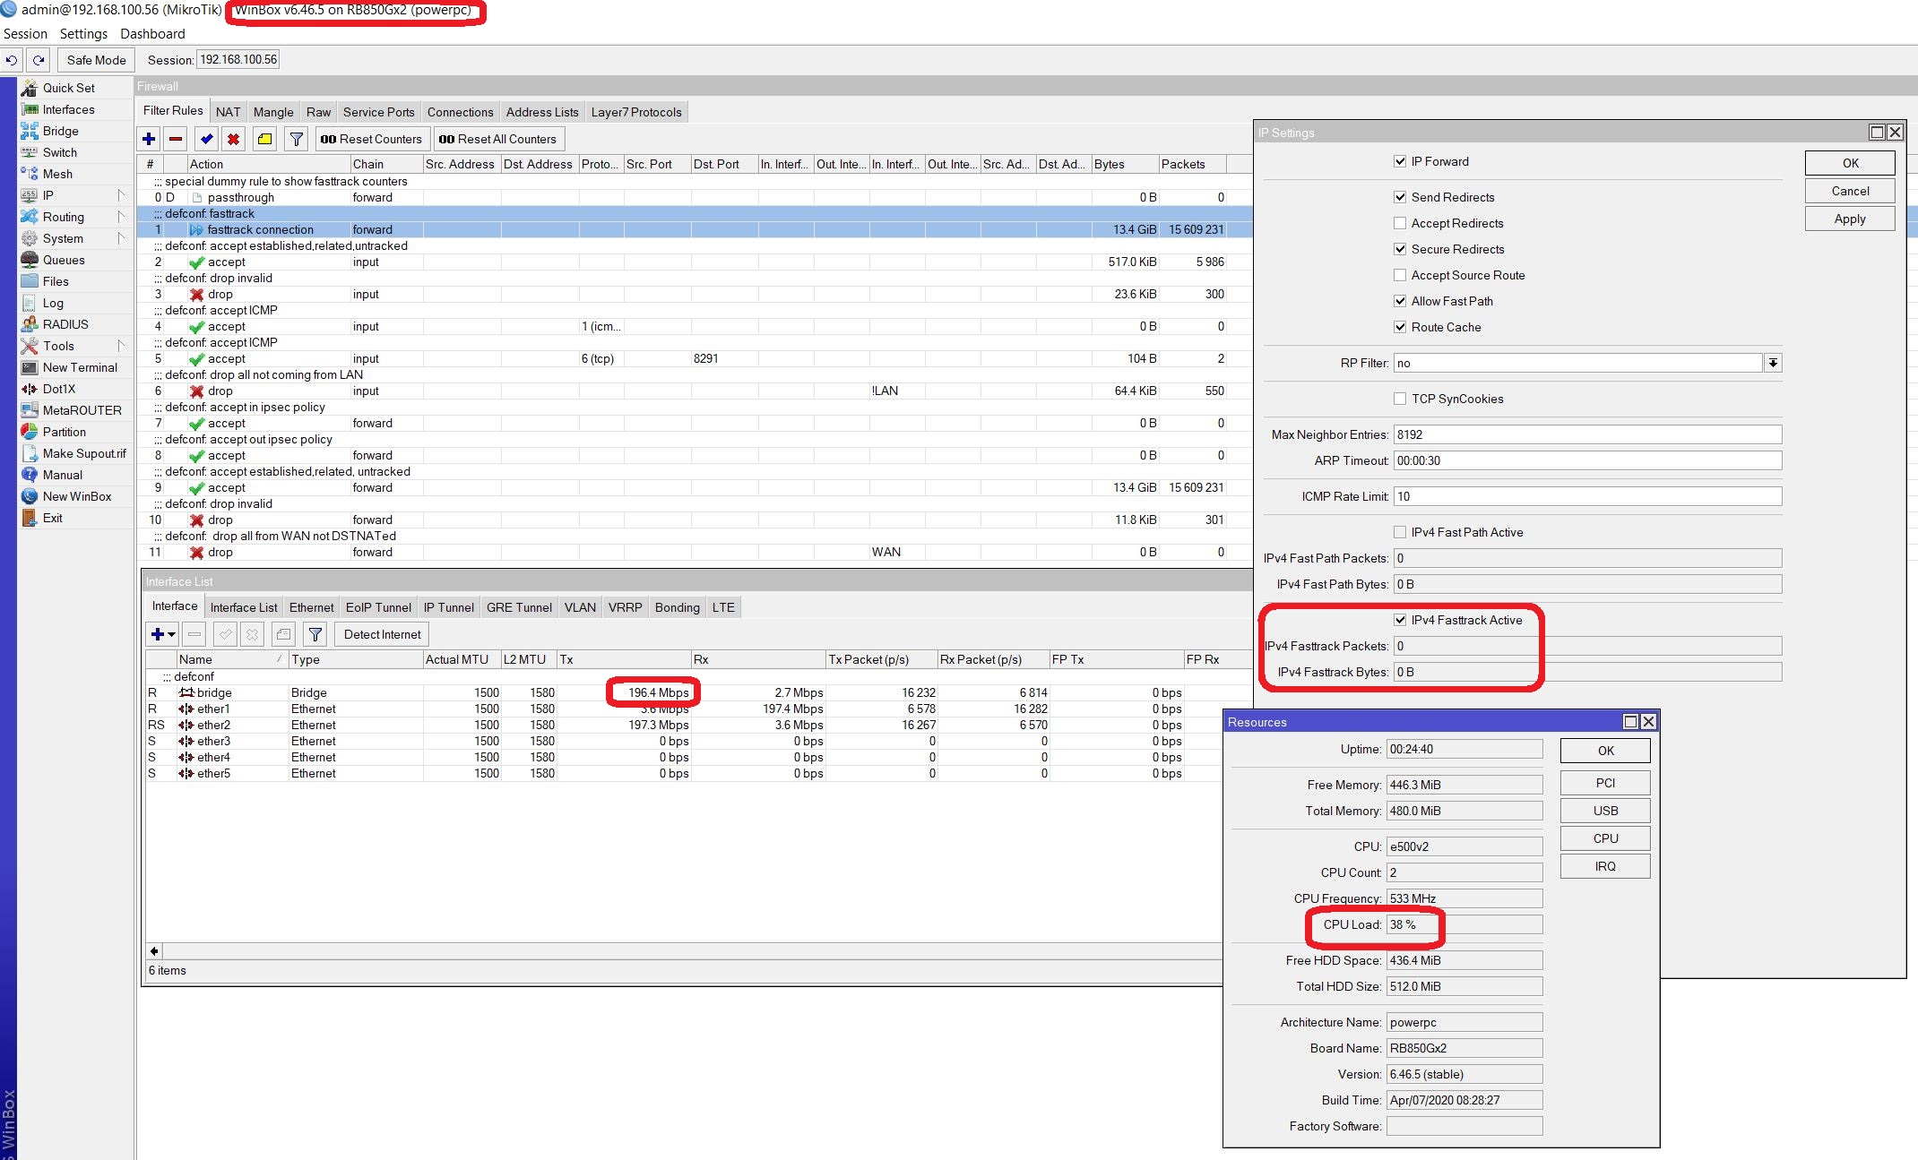Open RADIUS in the sidebar
This screenshot has height=1160, width=1918.
tap(65, 324)
